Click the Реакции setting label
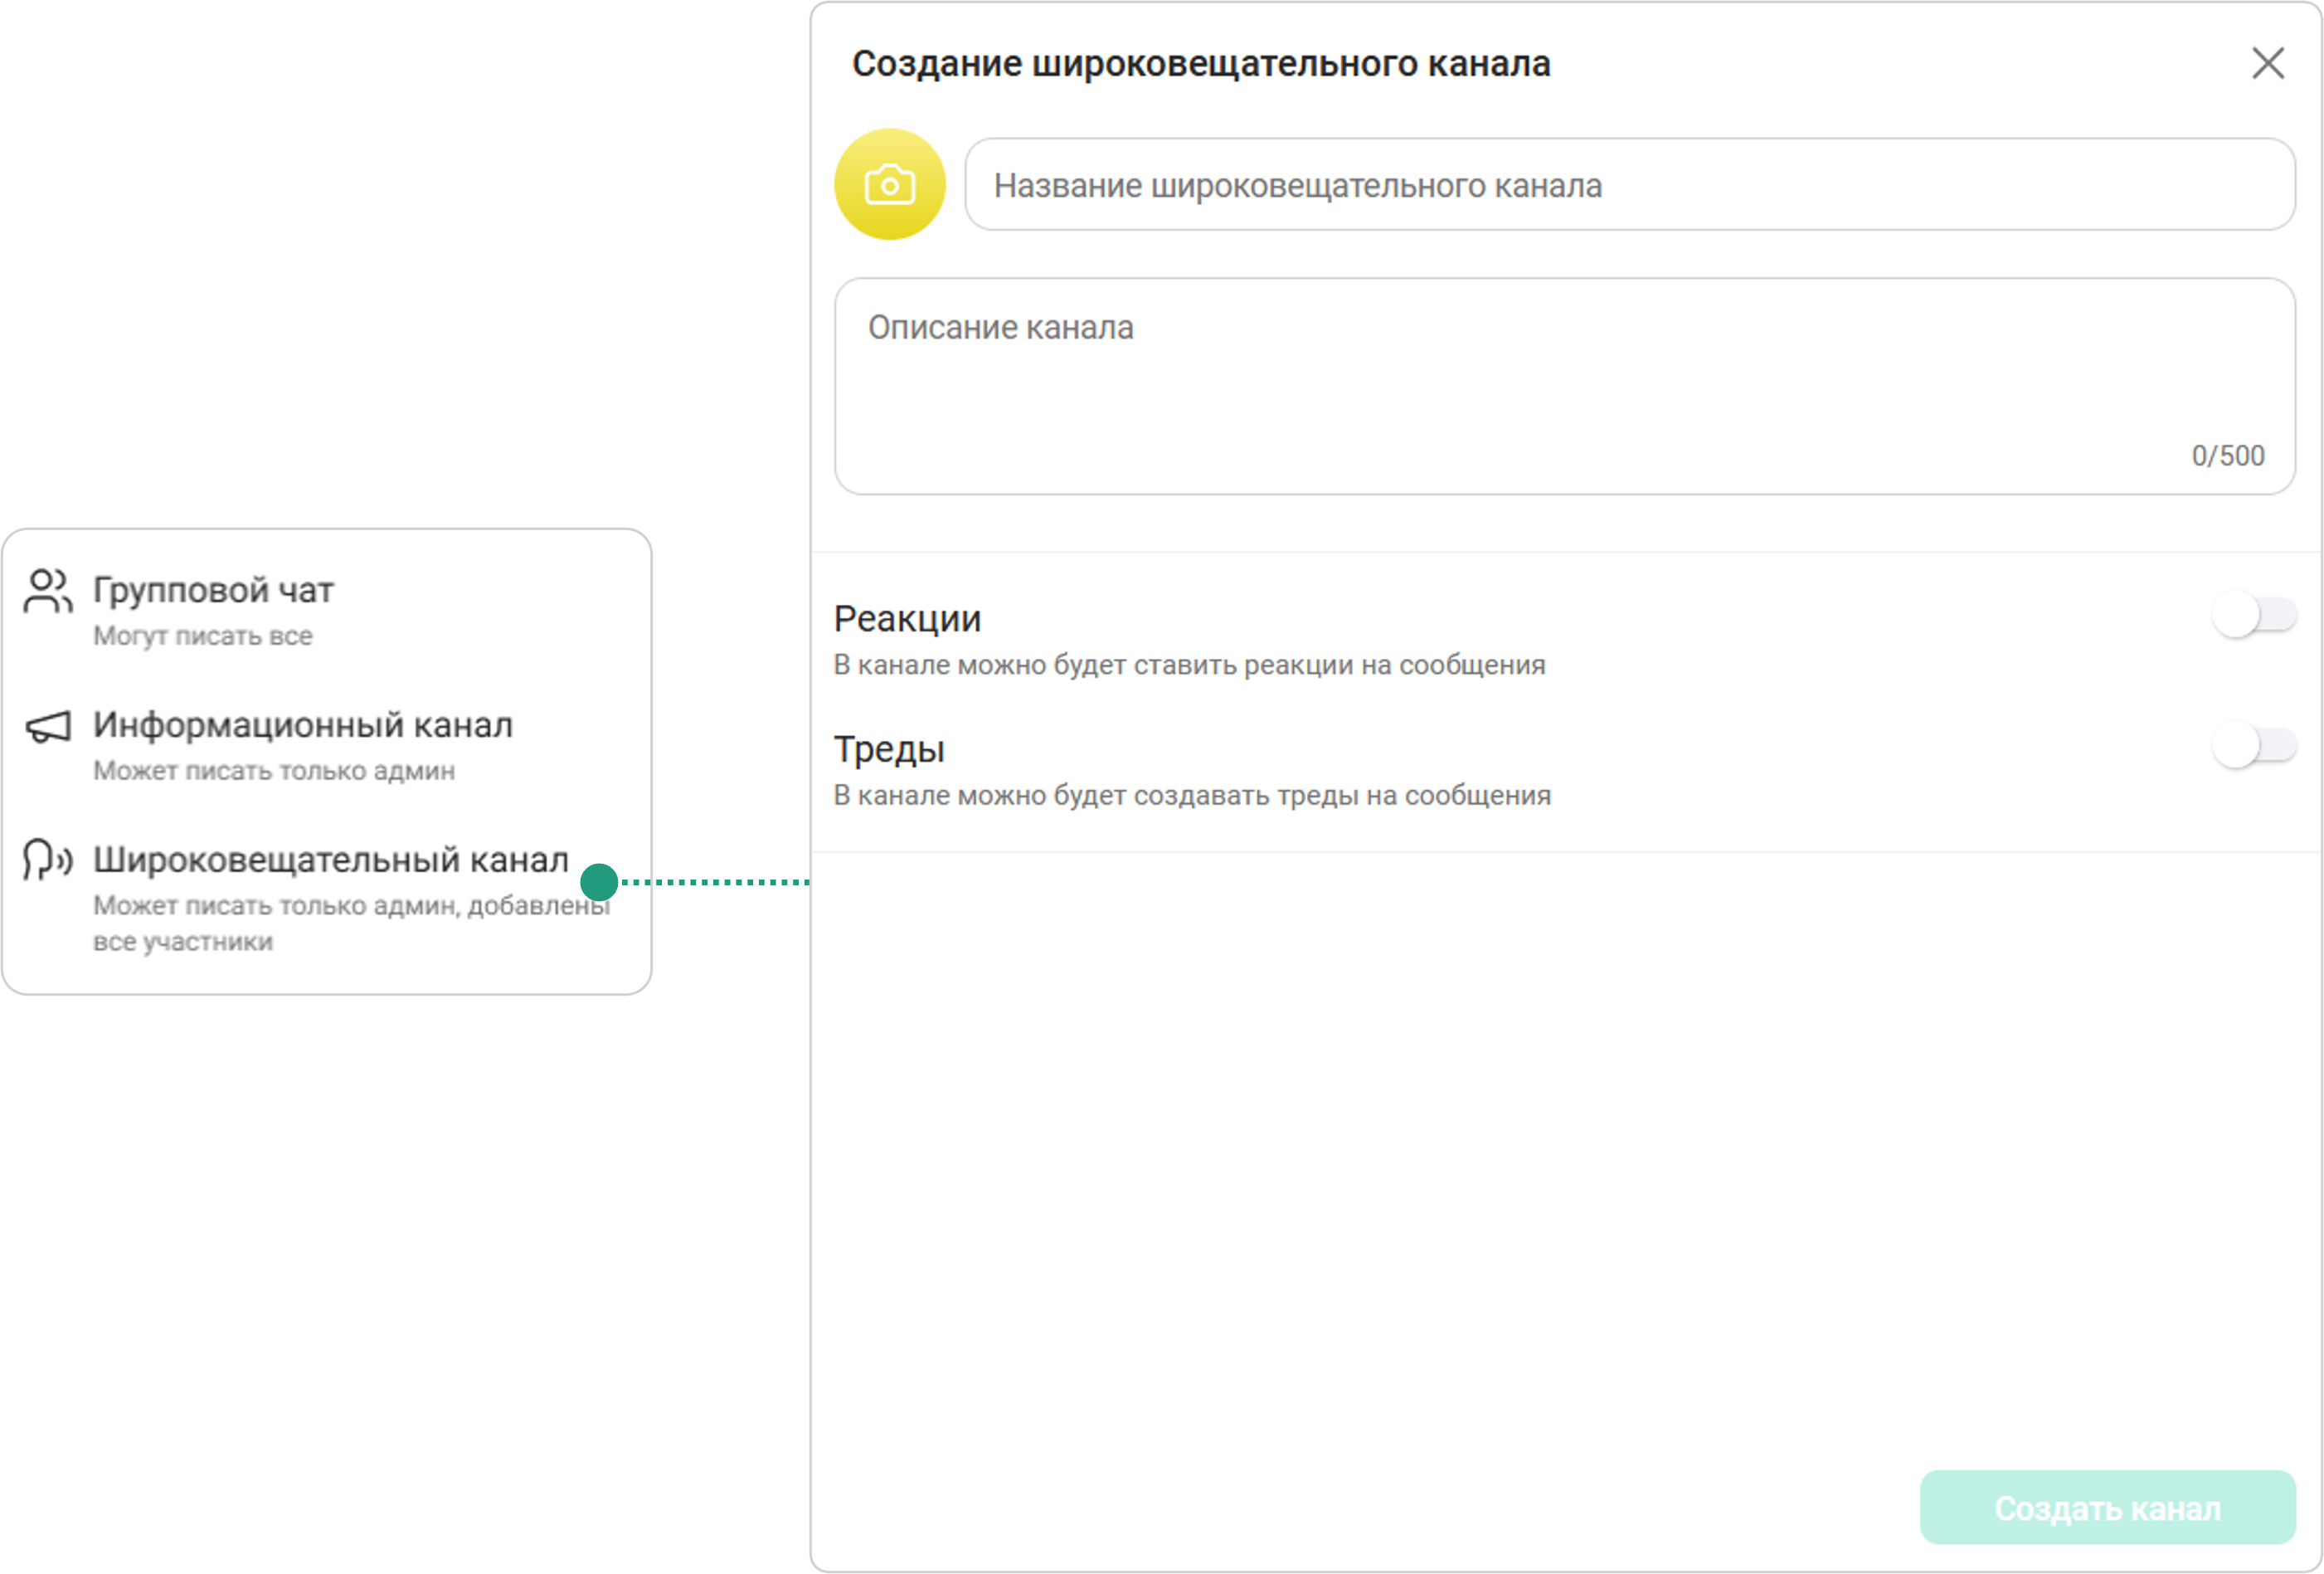Viewport: 2324px width, 1574px height. (907, 619)
